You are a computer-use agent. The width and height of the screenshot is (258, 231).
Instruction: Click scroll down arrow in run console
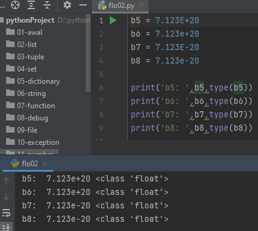[x=6, y=197]
